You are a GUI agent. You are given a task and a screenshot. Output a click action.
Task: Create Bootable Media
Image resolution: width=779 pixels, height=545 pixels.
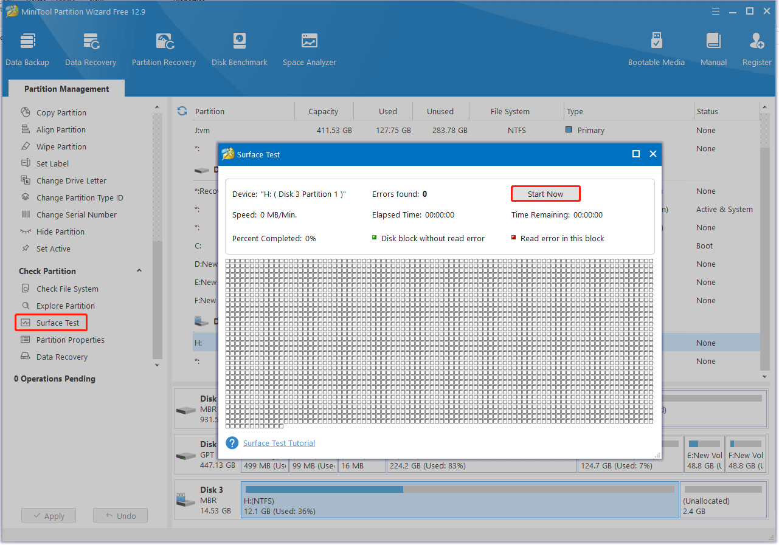coord(656,49)
